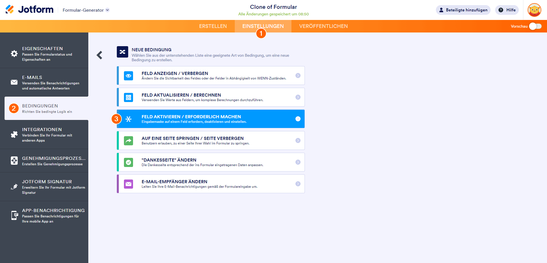Screen dimensions: 547x263
Task: Open the APP-BENACHRICHTIGUNG section
Action: [44, 215]
